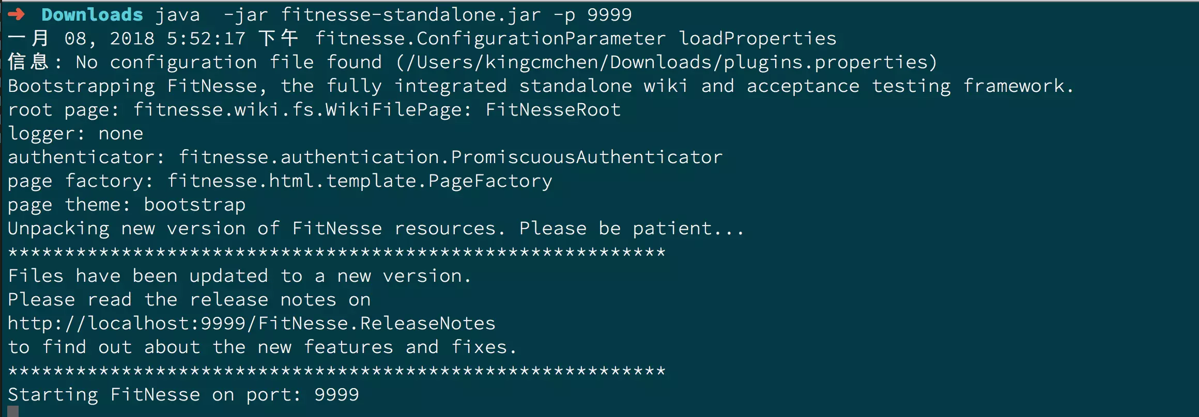Click the fitnesse.html.template.PageFactory text

[x=360, y=181]
